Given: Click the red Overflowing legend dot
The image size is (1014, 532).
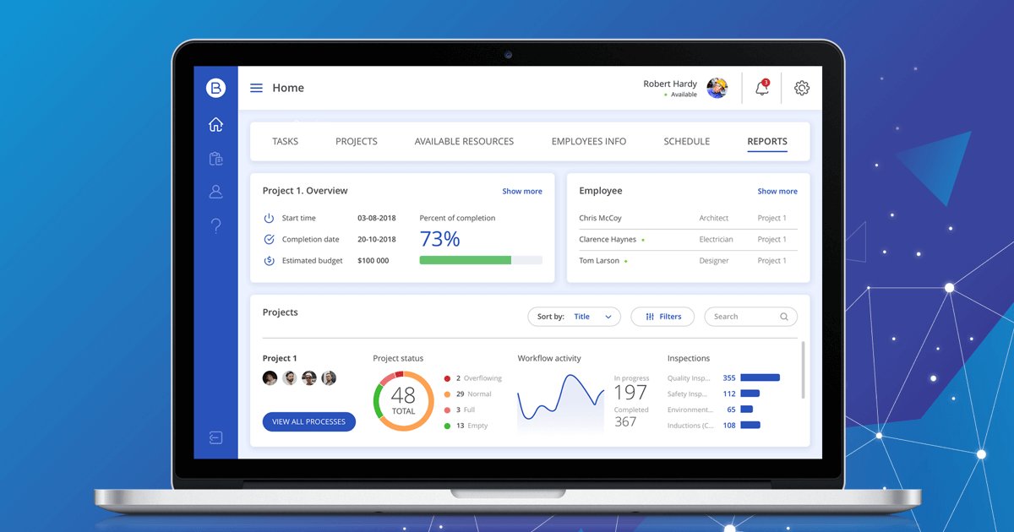Looking at the screenshot, I should click(447, 378).
